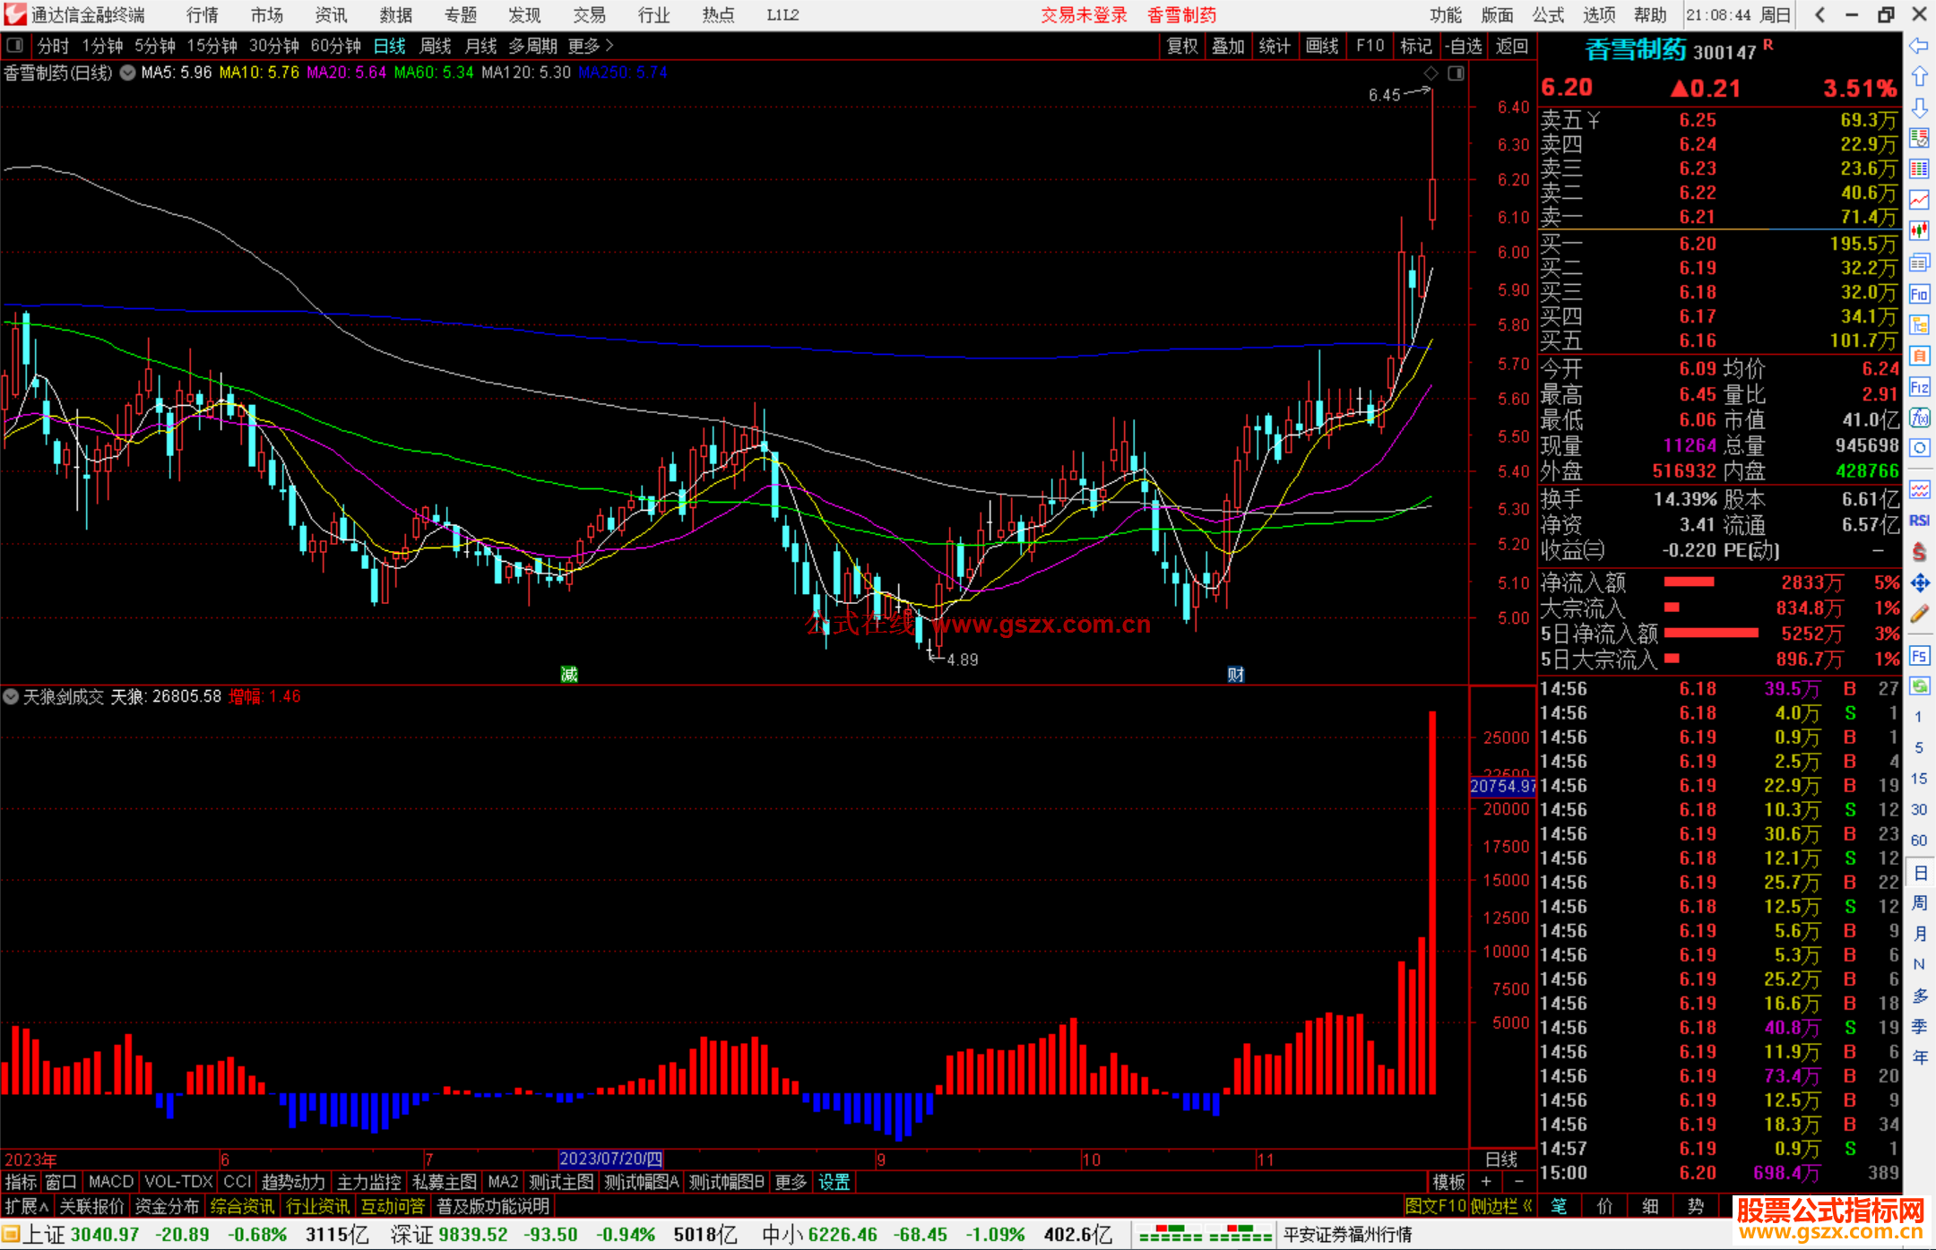Expand the 扩展 panel at bottom left
Image resolution: width=1936 pixels, height=1250 pixels.
[x=27, y=1206]
